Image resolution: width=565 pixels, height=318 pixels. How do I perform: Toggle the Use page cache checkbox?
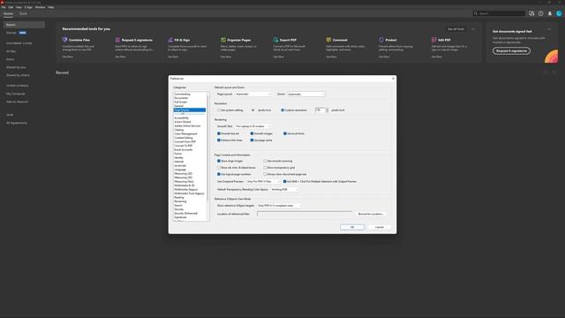[x=252, y=140]
